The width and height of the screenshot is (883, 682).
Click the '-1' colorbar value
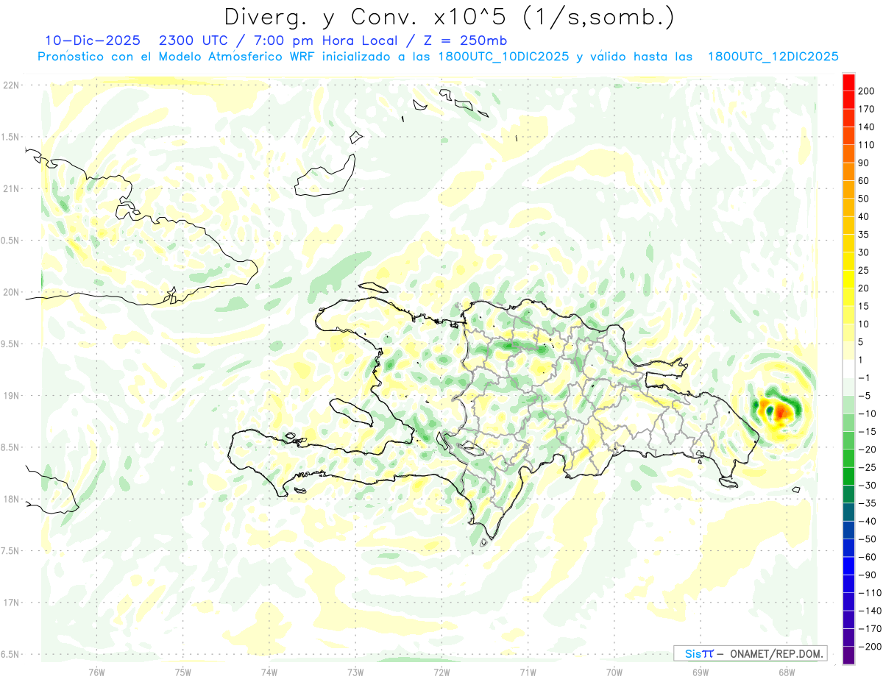[x=864, y=377]
